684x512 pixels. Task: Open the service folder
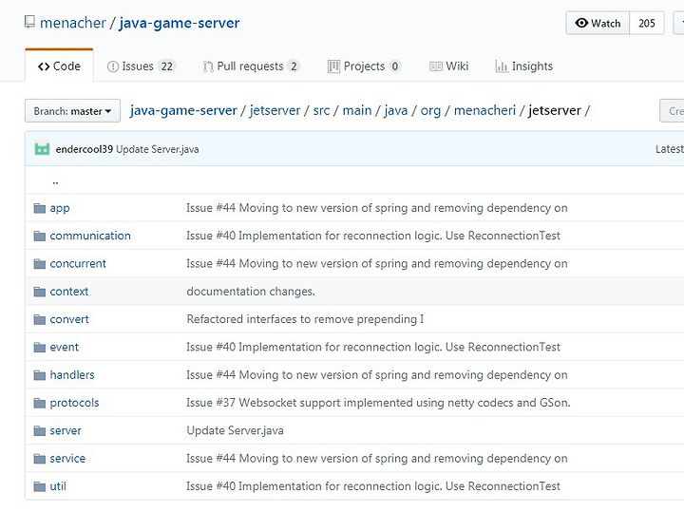point(67,459)
